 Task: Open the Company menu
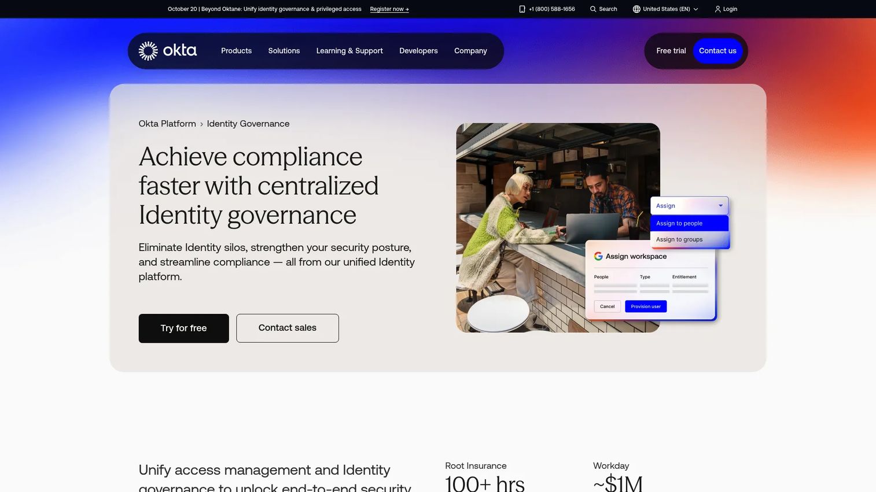coord(470,51)
